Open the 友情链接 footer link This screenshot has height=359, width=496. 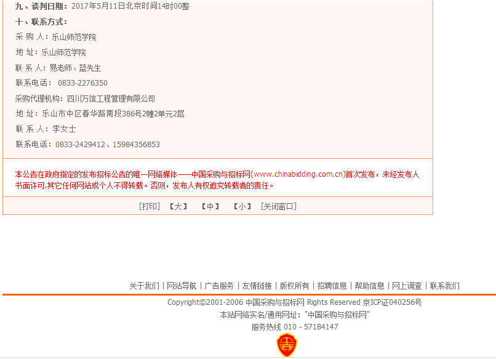coord(257,286)
